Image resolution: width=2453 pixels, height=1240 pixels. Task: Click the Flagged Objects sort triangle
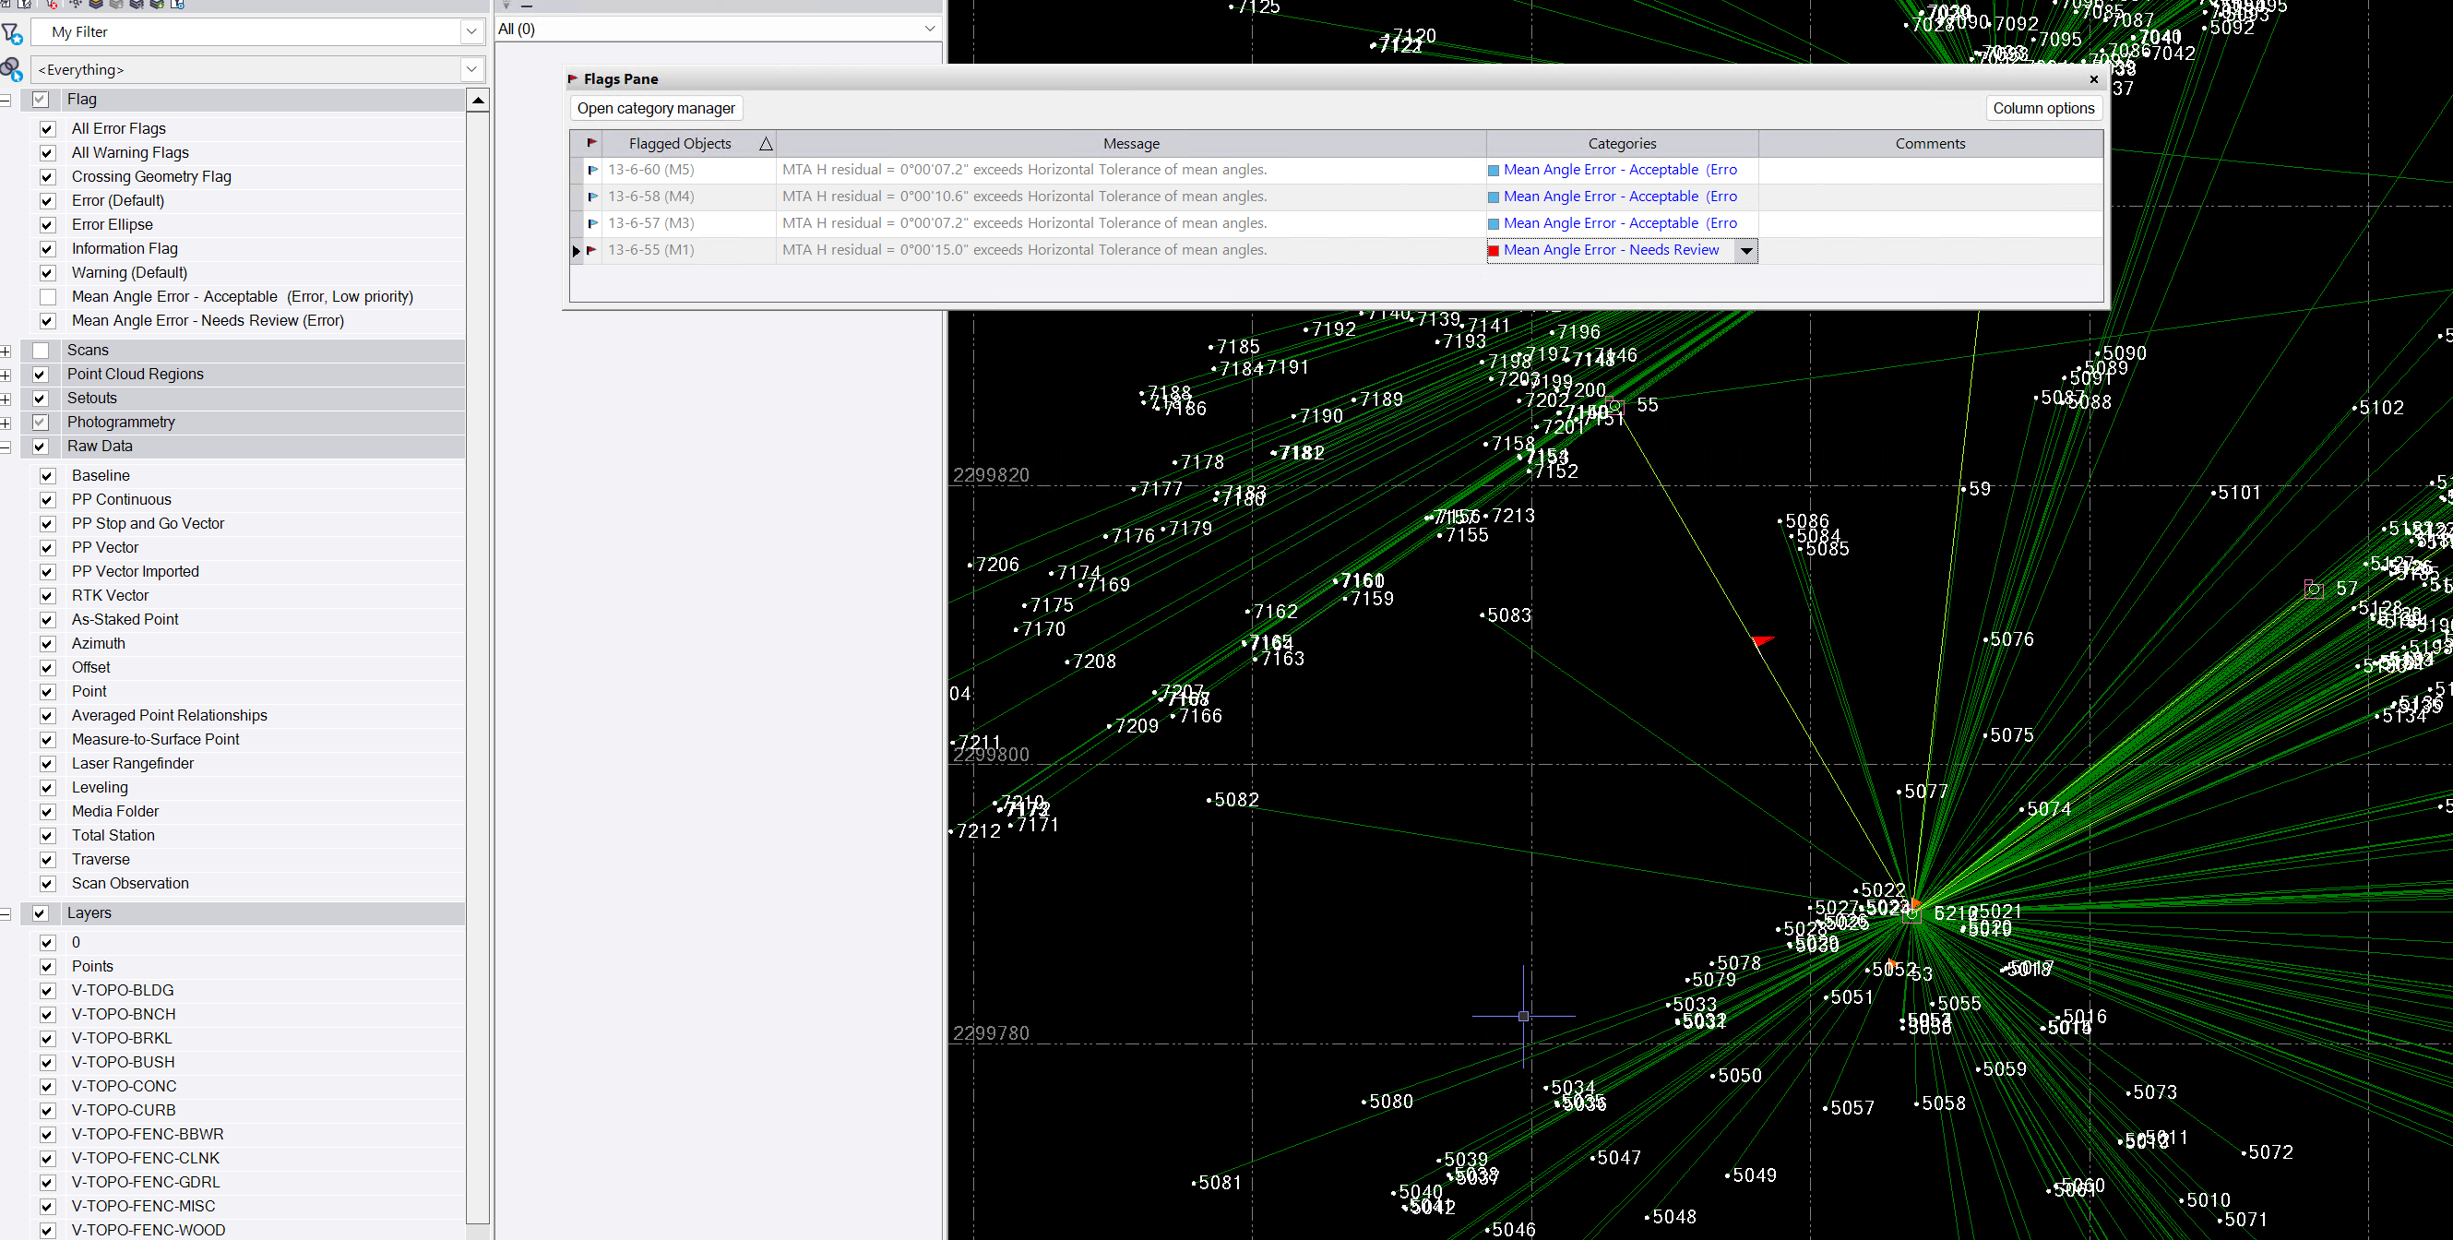[765, 144]
